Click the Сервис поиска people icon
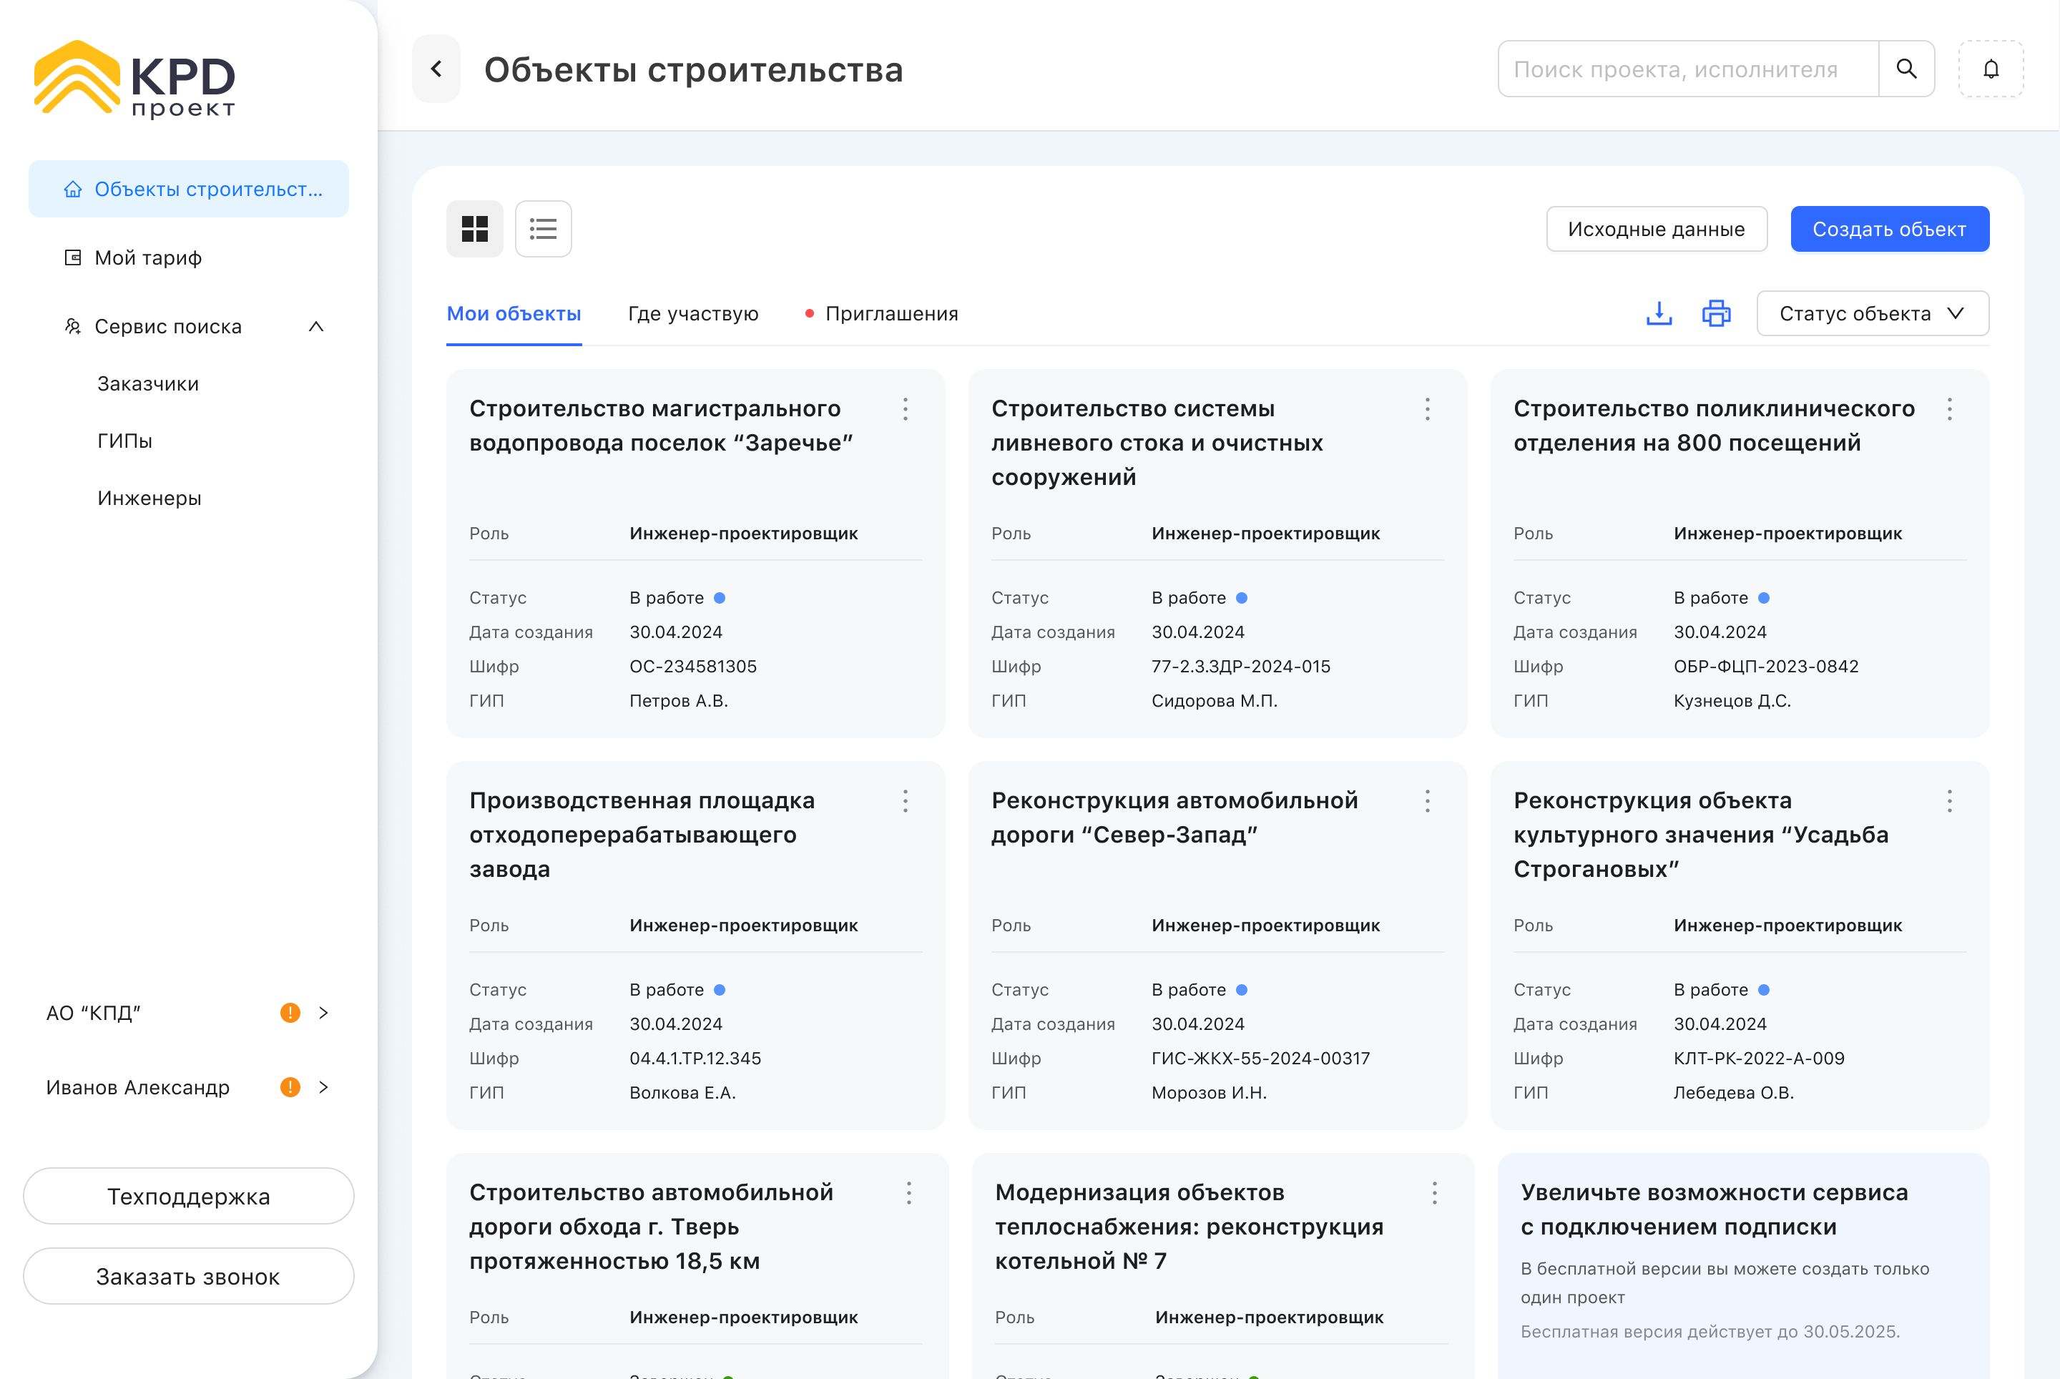The height and width of the screenshot is (1379, 2060). pyautogui.click(x=73, y=326)
